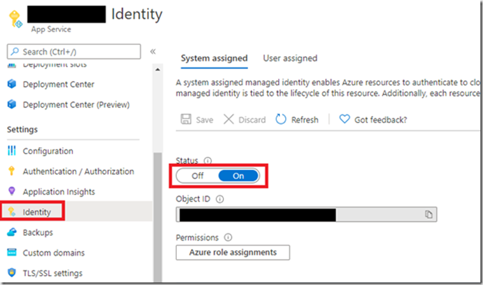Image resolution: width=483 pixels, height=285 pixels.
Task: Click the feedback heart icon
Action: [344, 119]
